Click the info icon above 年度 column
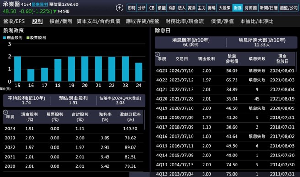 [5, 112]
